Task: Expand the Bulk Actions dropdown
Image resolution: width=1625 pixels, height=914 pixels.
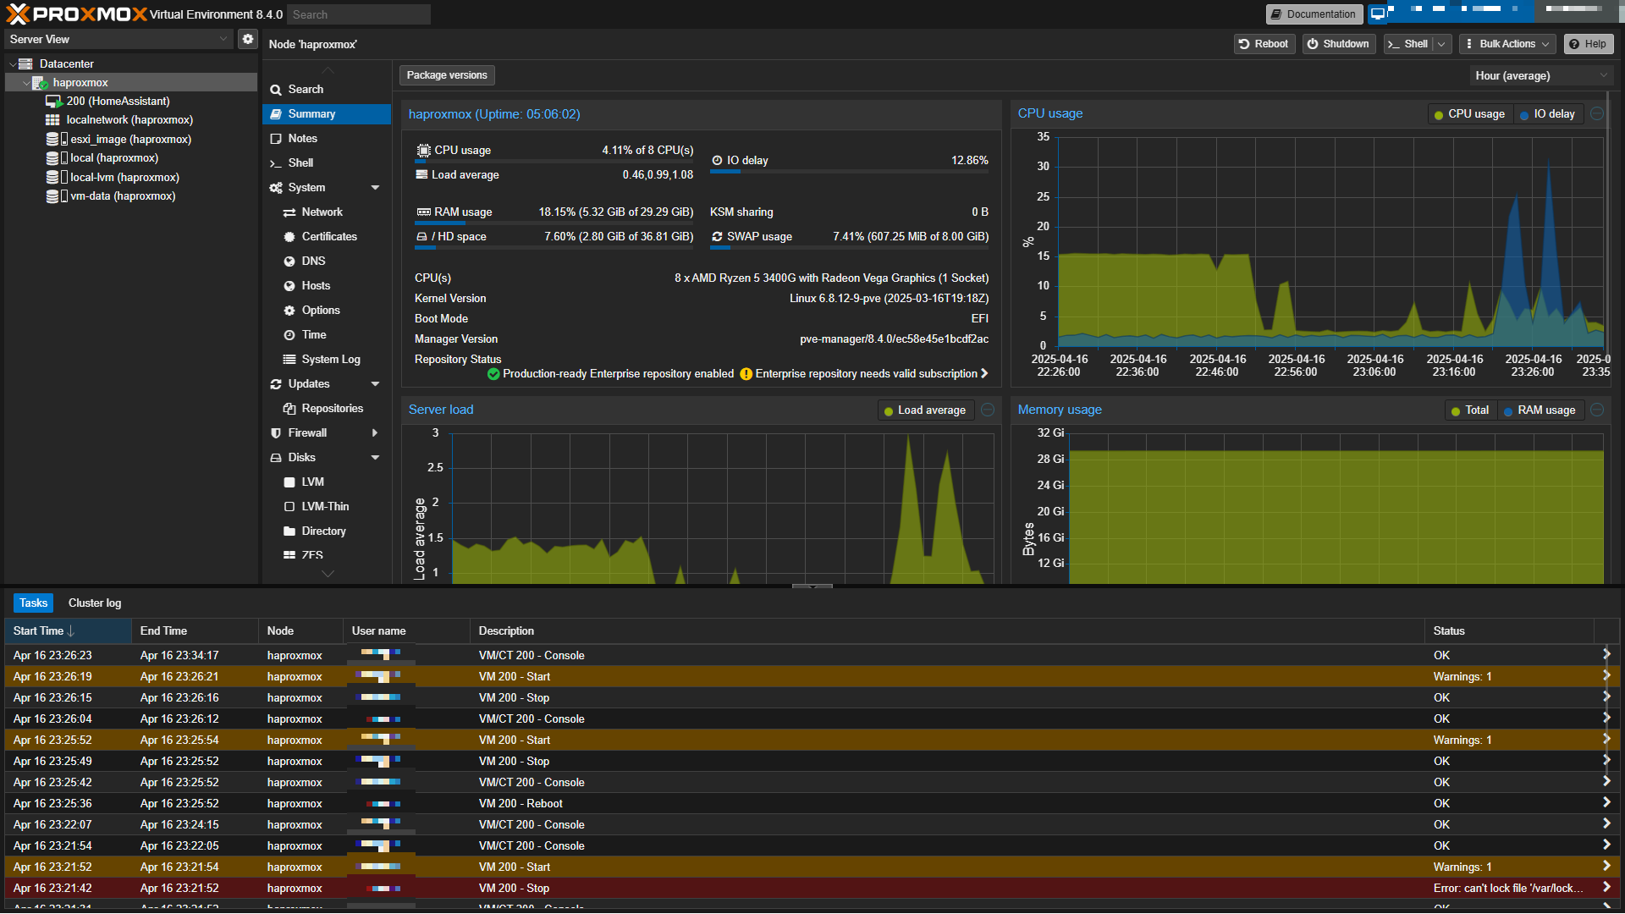Action: coord(1507,44)
